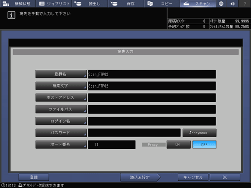
Task: Click the パスワード password button
Action: (x=61, y=133)
